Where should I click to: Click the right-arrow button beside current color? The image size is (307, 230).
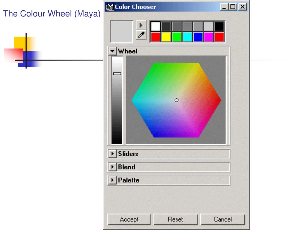pyautogui.click(x=141, y=25)
